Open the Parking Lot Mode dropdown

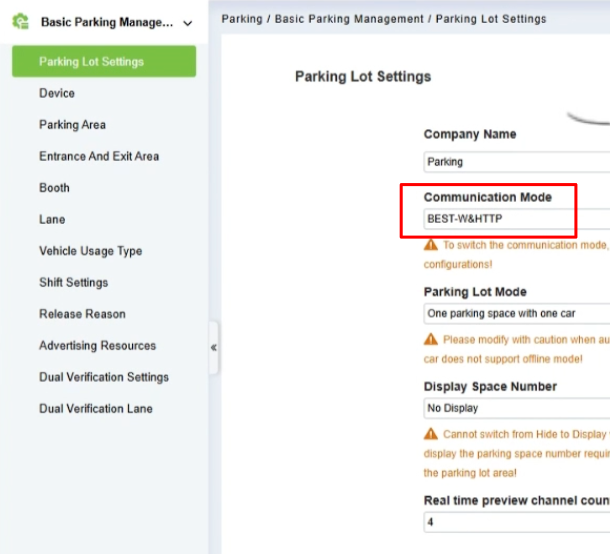click(517, 314)
